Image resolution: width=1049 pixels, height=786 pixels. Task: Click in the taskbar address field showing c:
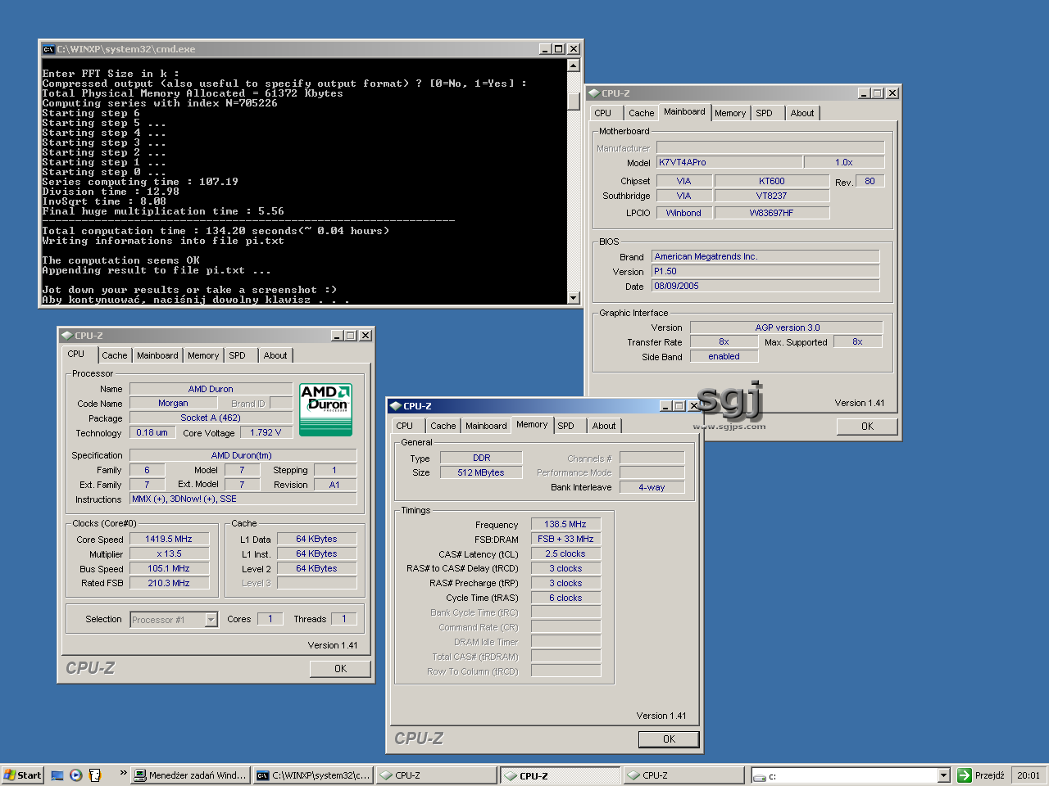coord(844,775)
